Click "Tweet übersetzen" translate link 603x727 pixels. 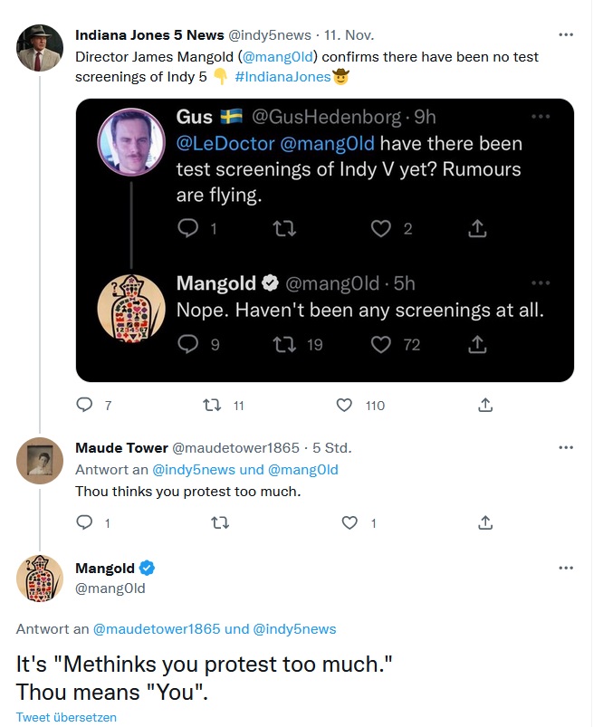click(x=66, y=717)
